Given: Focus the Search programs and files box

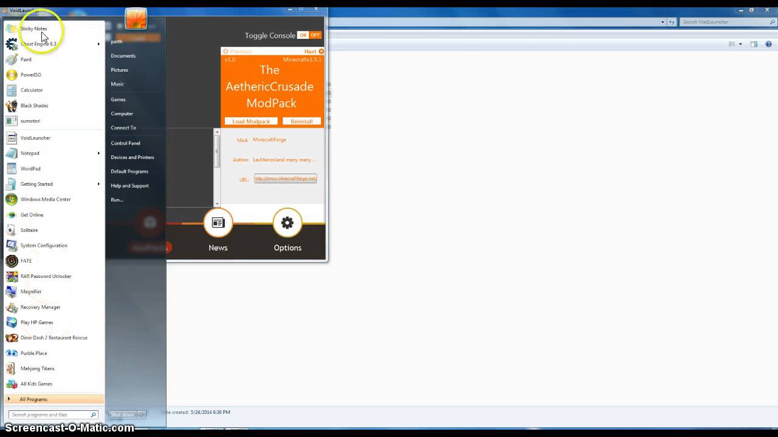Looking at the screenshot, I should click(53, 415).
